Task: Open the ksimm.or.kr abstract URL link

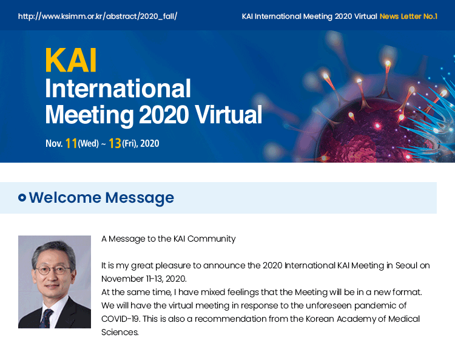Action: point(98,16)
